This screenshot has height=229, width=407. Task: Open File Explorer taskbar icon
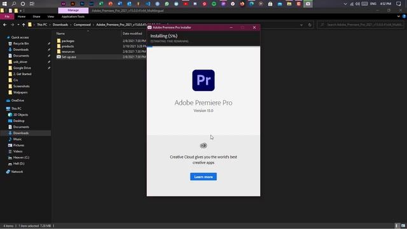[289, 4]
